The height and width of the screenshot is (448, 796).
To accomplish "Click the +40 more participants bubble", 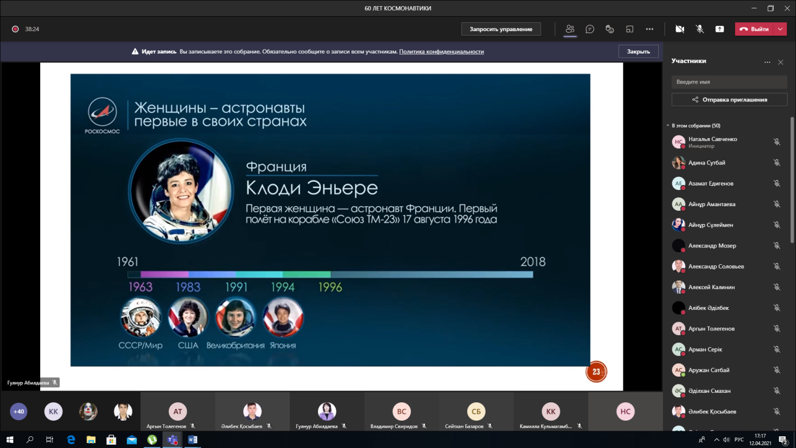I will pyautogui.click(x=18, y=412).
